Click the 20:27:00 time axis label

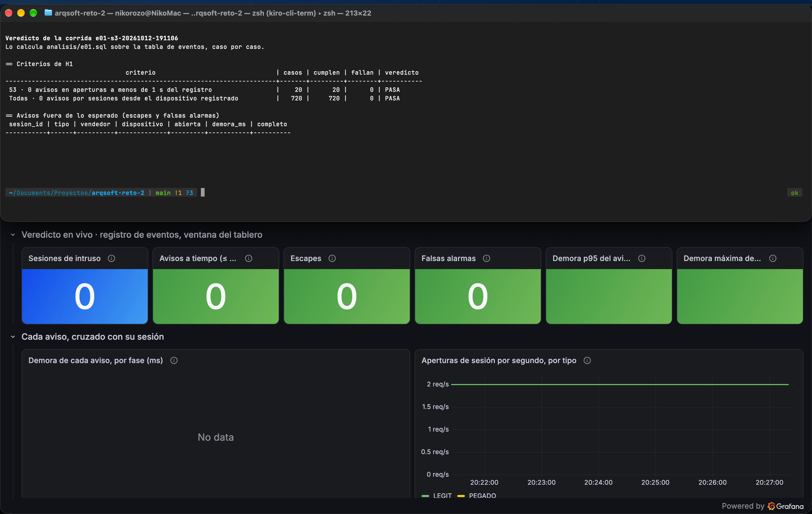769,482
